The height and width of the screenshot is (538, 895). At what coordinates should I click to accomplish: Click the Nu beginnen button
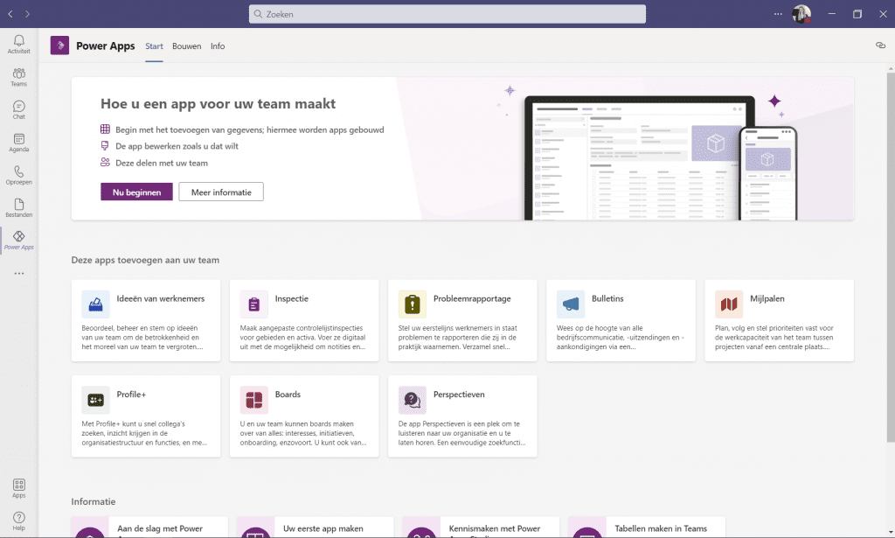pyautogui.click(x=136, y=192)
